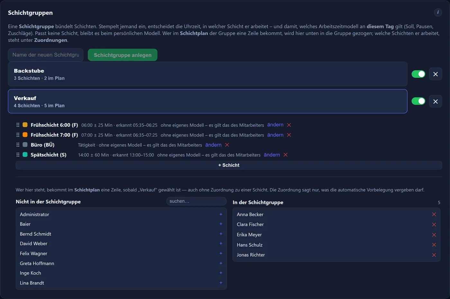Add Lina Brandt to the shift group
The height and width of the screenshot is (299, 450).
coord(221,283)
